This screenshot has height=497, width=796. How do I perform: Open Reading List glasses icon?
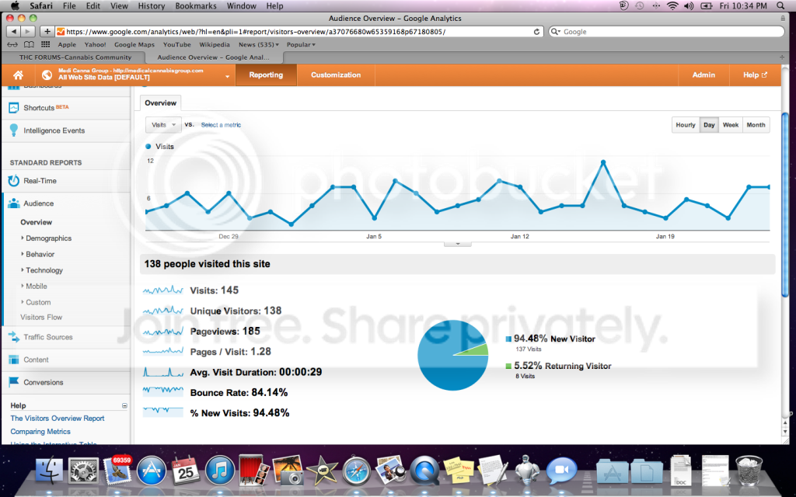click(x=12, y=44)
